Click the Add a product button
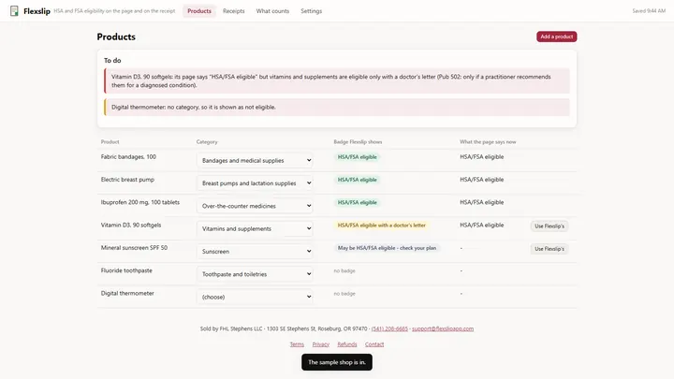This screenshot has height=379, width=674. pos(557,36)
